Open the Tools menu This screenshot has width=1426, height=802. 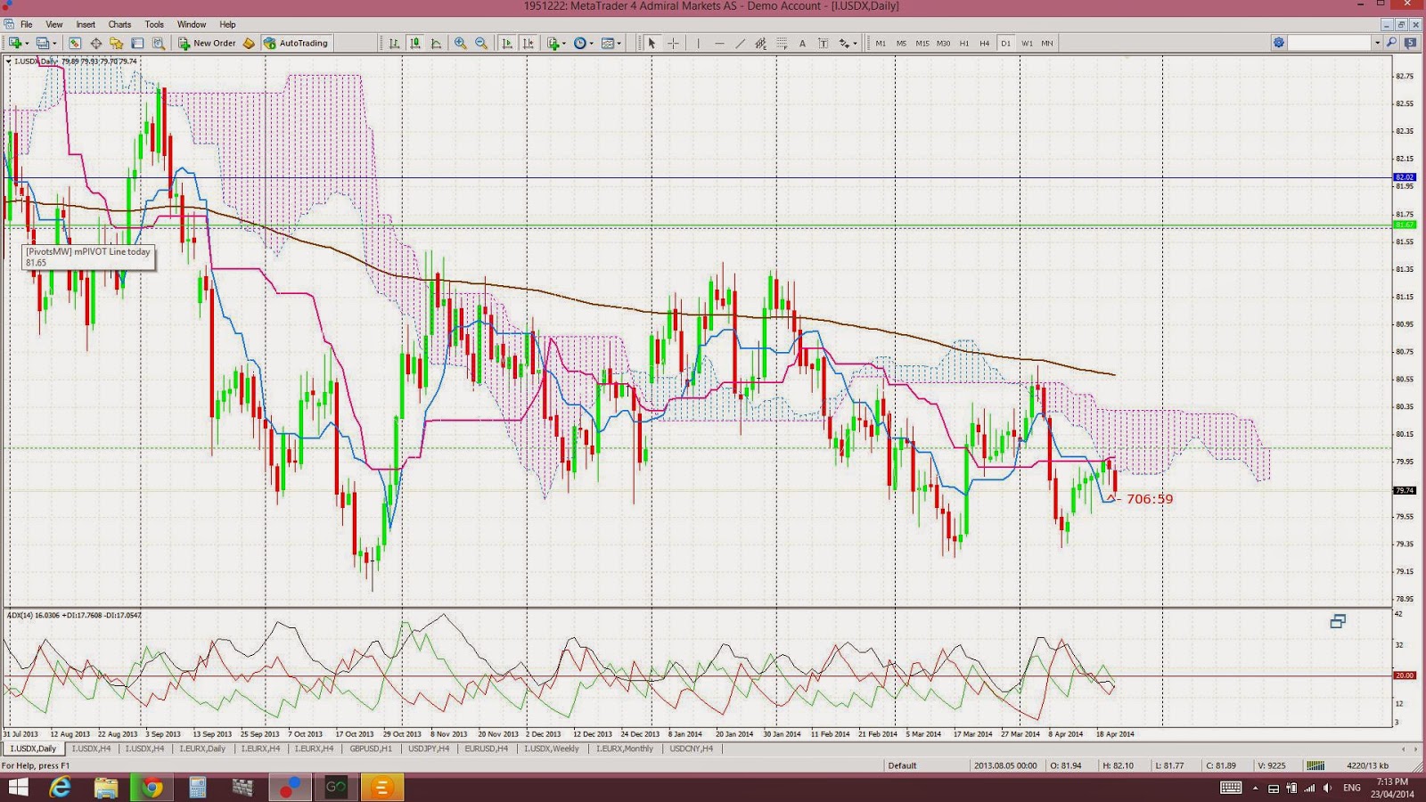tap(154, 24)
